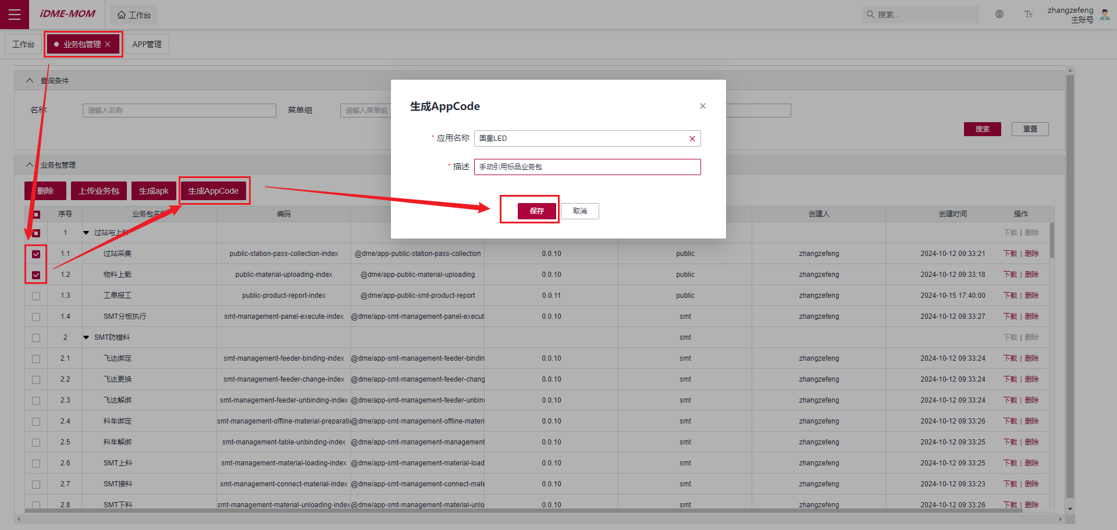This screenshot has width=1117, height=530.
Task: Click the user avatar icon
Action: pyautogui.click(x=1105, y=15)
